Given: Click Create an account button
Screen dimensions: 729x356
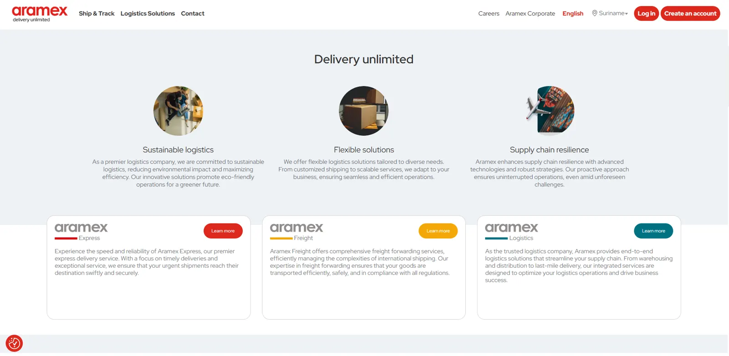Looking at the screenshot, I should point(690,14).
